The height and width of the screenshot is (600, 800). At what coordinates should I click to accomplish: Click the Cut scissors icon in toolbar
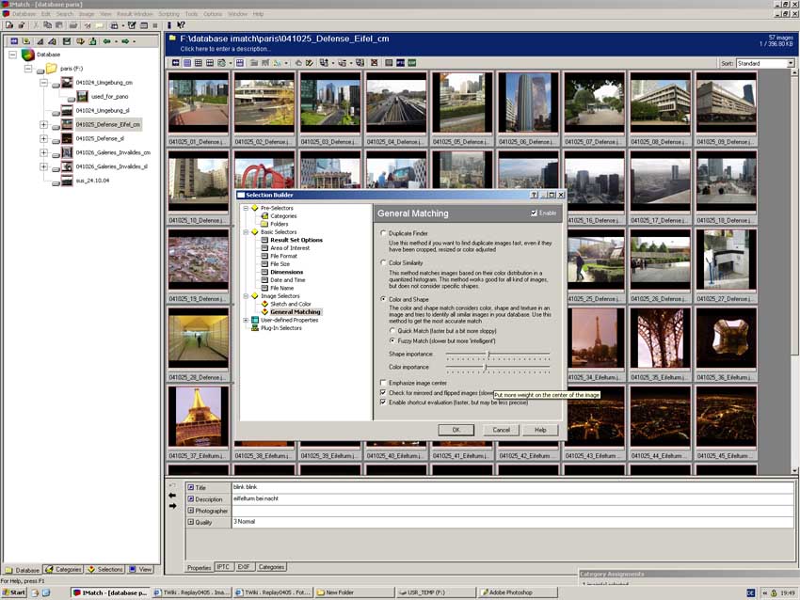click(x=36, y=25)
